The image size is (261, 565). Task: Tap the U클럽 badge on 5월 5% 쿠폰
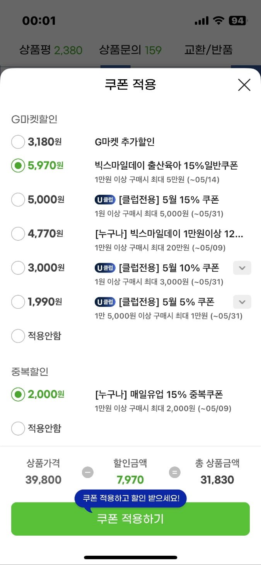tap(105, 302)
